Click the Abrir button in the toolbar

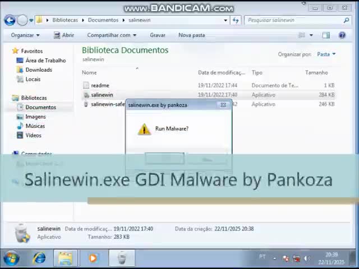(x=64, y=35)
